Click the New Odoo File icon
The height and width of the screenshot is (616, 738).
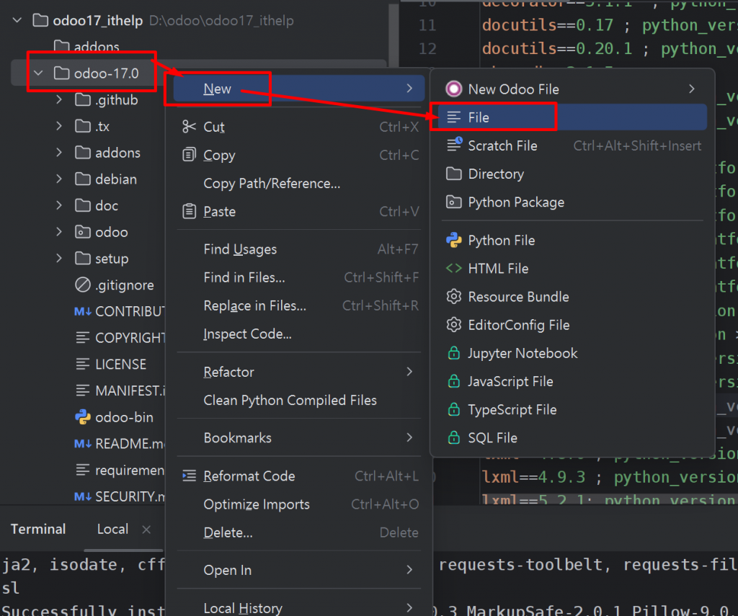pyautogui.click(x=454, y=89)
